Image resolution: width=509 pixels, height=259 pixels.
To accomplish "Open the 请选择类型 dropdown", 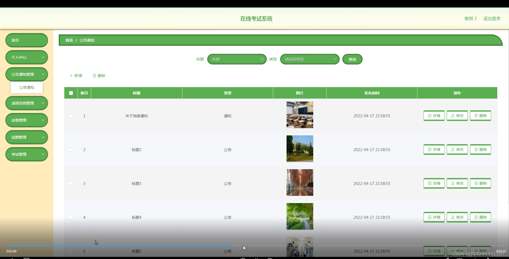I will [310, 59].
